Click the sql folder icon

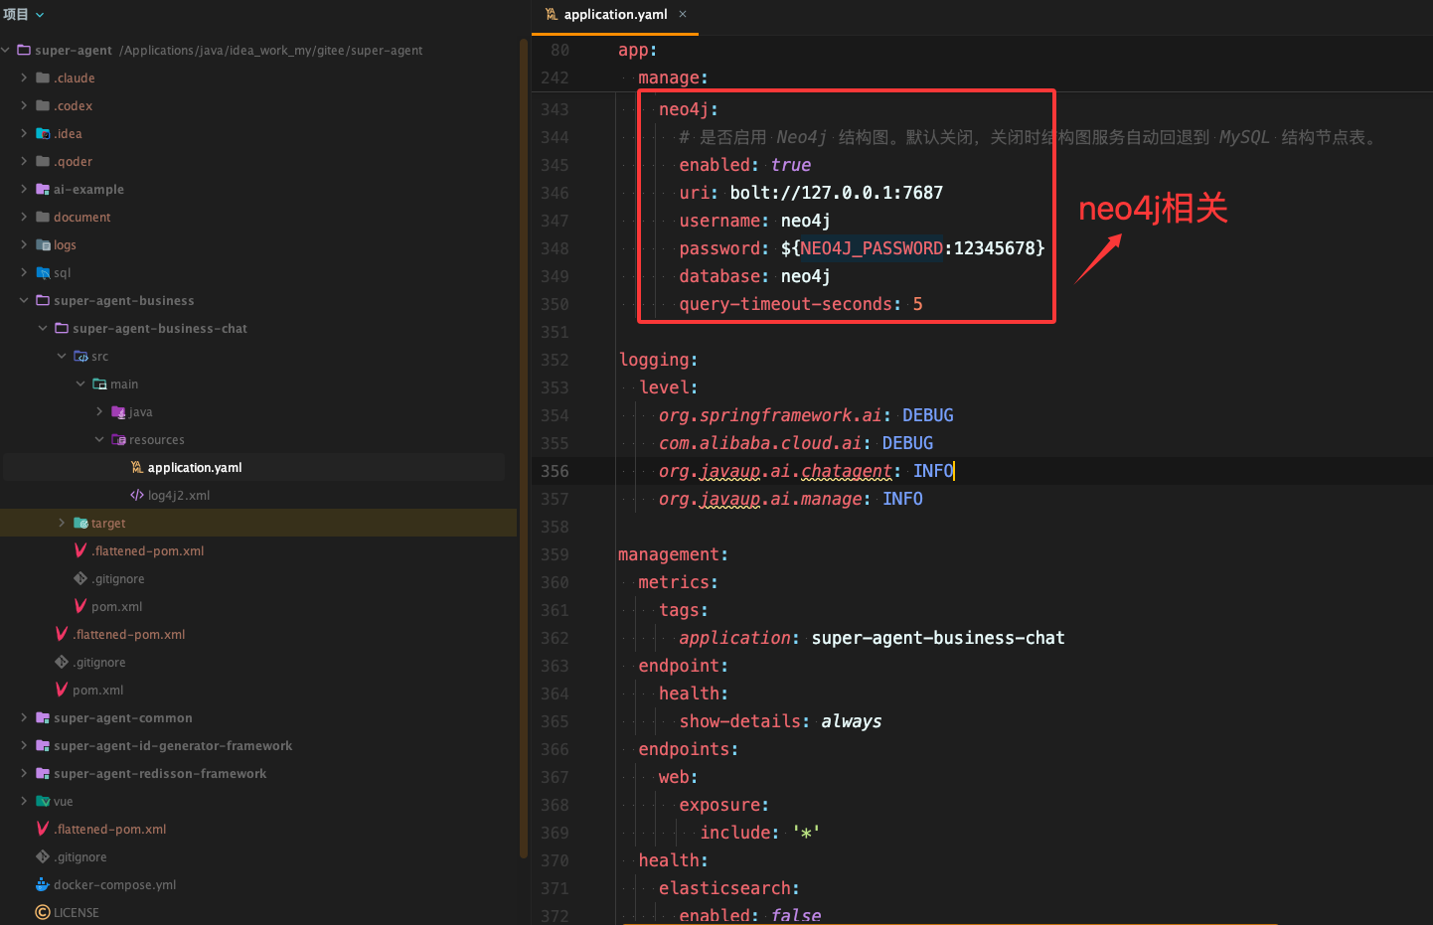point(43,272)
